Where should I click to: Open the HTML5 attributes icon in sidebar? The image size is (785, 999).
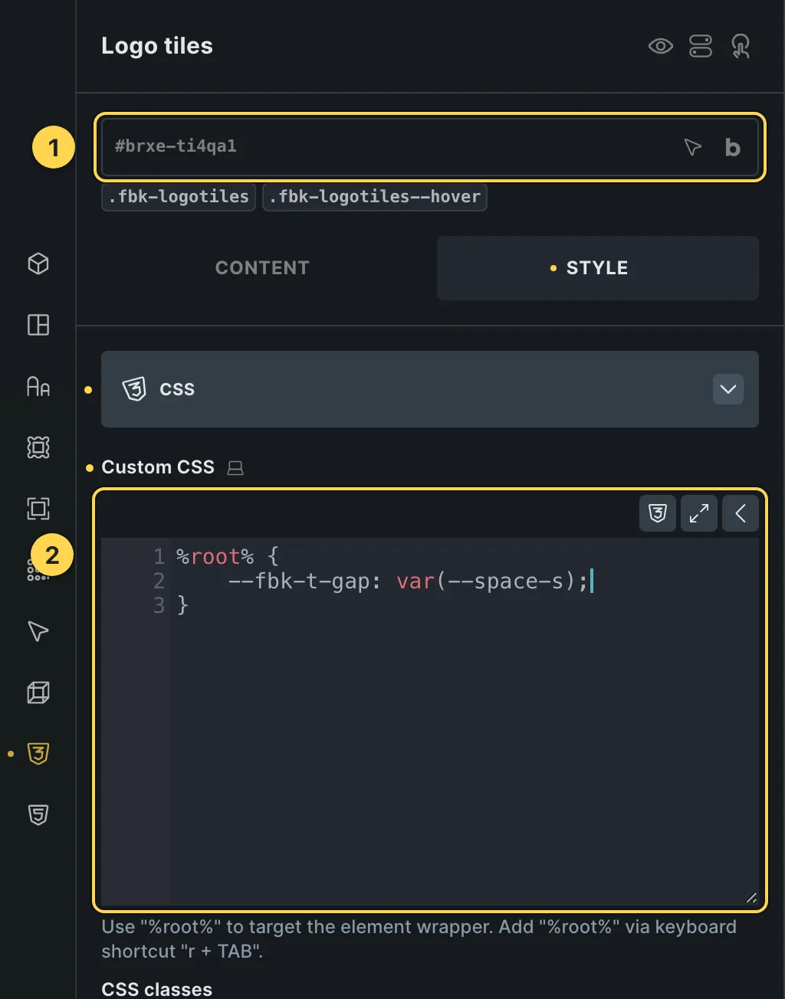[38, 815]
